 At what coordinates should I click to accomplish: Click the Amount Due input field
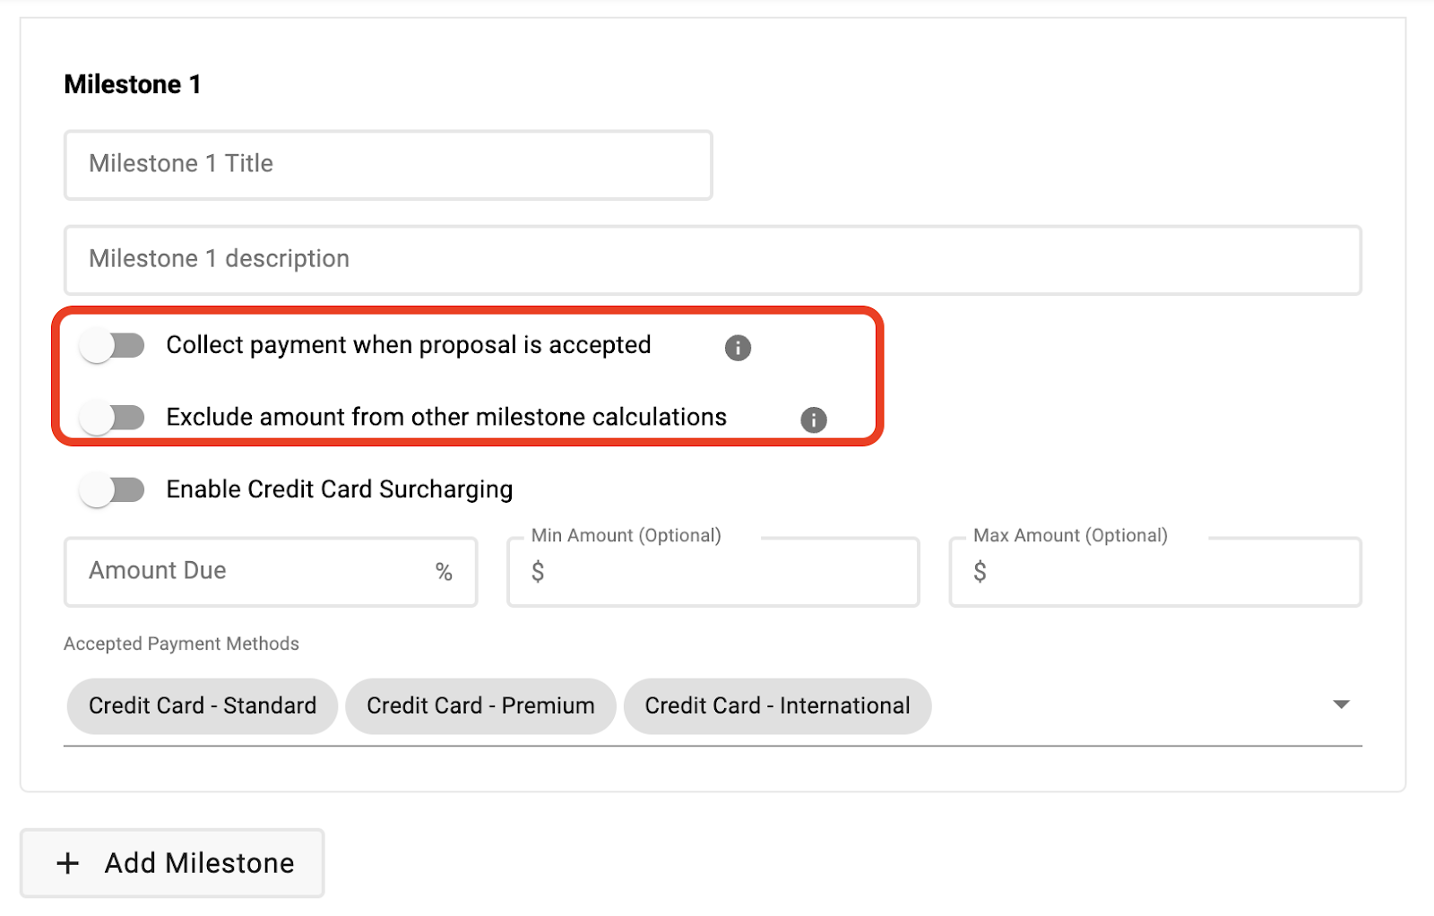click(x=251, y=572)
